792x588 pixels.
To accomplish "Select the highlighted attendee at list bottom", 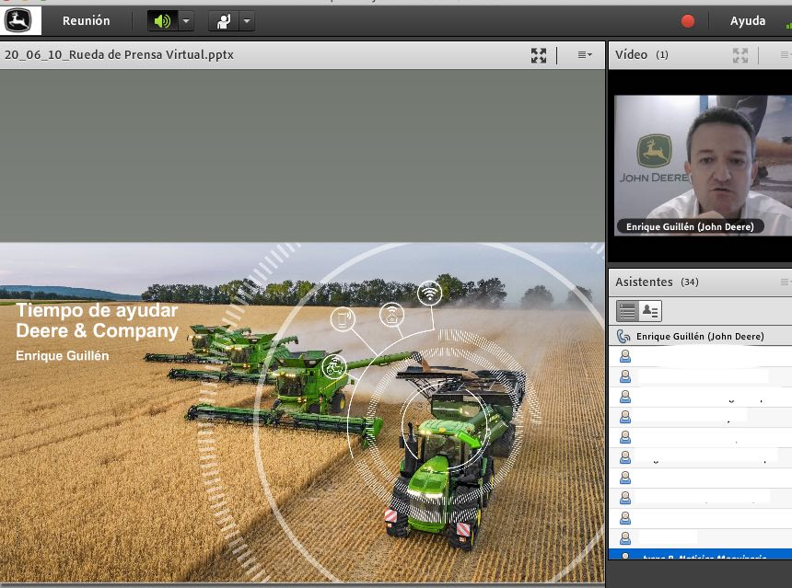I will [x=700, y=557].
